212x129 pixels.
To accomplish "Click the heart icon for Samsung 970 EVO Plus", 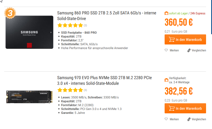I will coord(166,119).
